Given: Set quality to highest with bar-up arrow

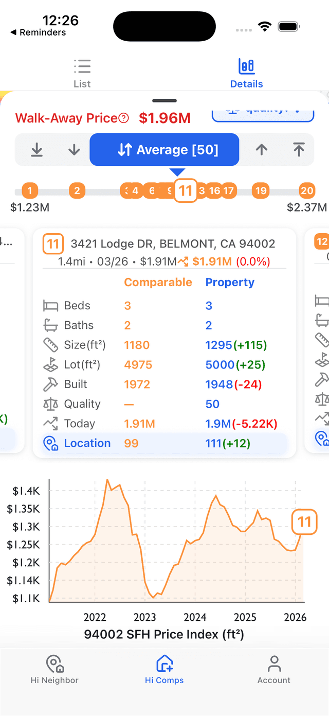Looking at the screenshot, I should tap(299, 150).
